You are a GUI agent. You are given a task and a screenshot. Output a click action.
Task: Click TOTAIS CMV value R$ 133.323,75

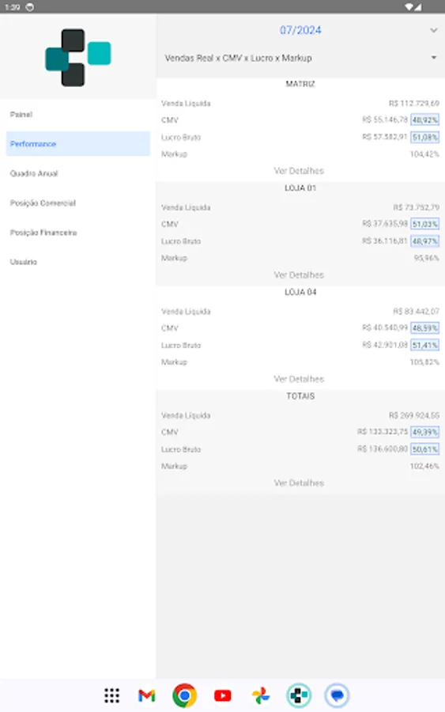coord(383,431)
